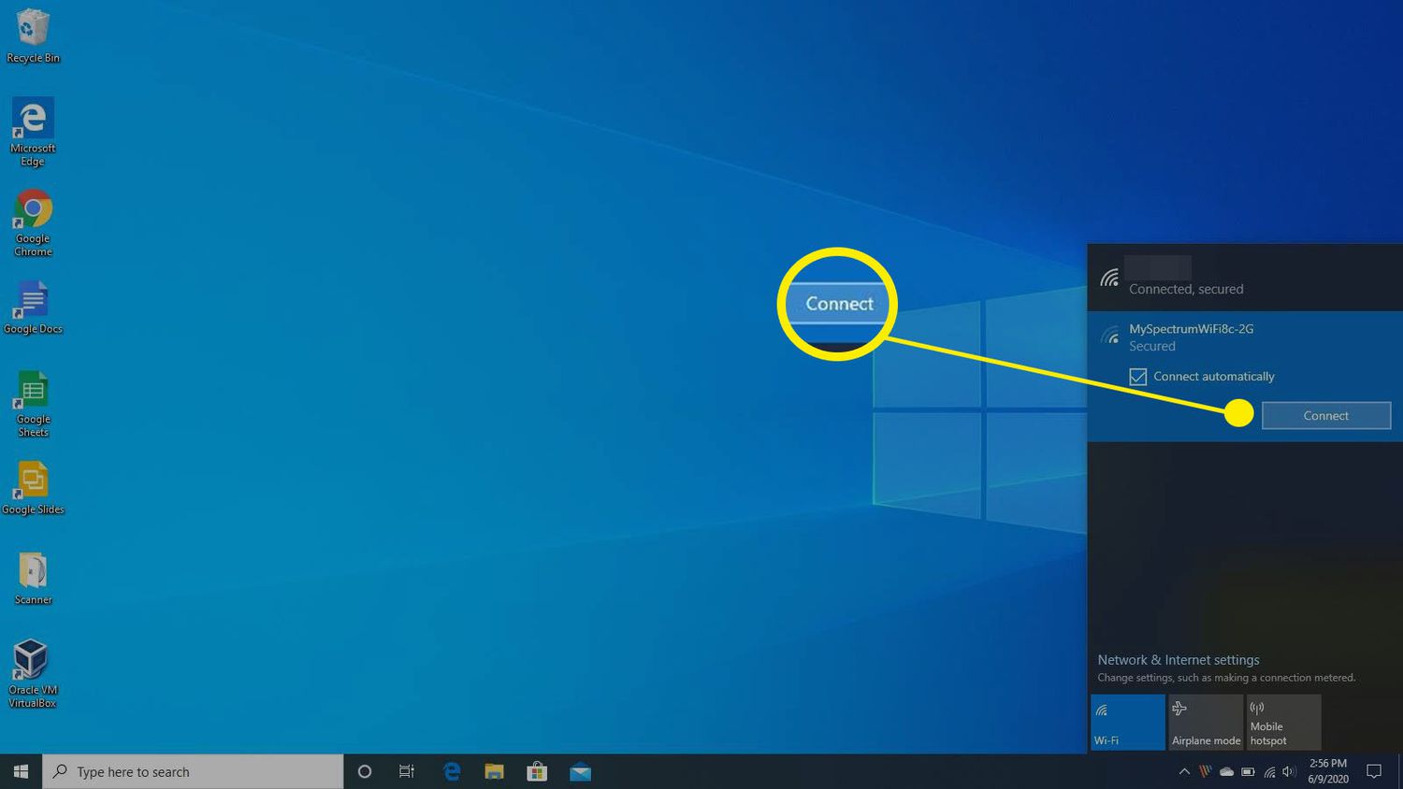The height and width of the screenshot is (789, 1403).
Task: Click the Connect button for MySpectrumWiFi8c-2G
Action: point(1325,416)
